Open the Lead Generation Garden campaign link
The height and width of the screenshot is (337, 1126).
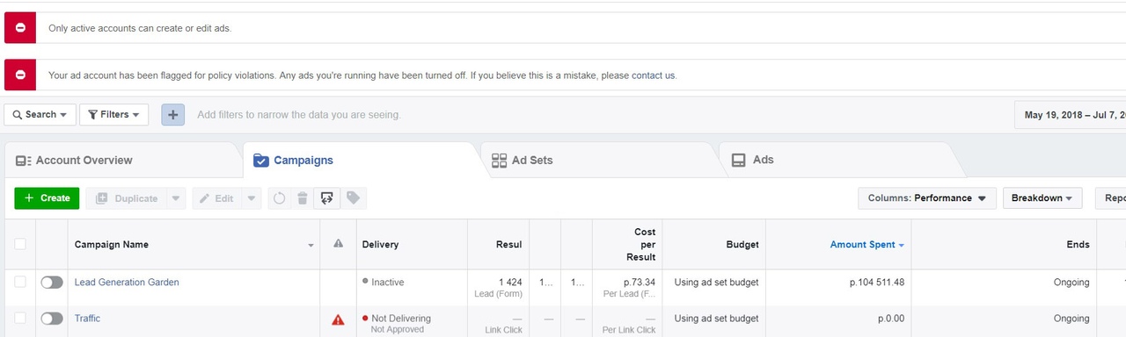coord(127,283)
